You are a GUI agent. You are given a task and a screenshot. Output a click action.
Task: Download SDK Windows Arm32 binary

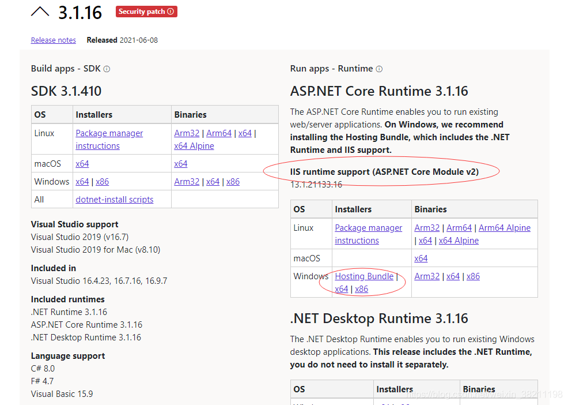click(x=187, y=182)
